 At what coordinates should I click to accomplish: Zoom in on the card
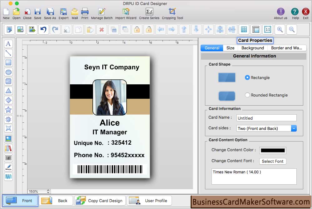(280, 30)
